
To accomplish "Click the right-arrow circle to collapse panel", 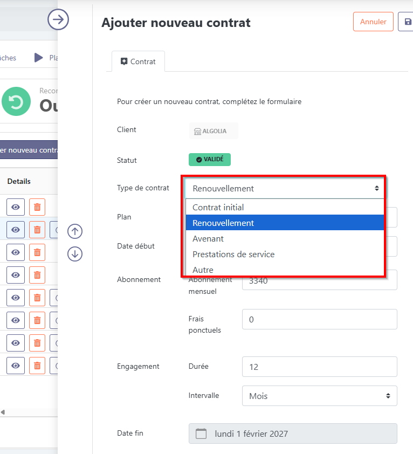I will [58, 20].
